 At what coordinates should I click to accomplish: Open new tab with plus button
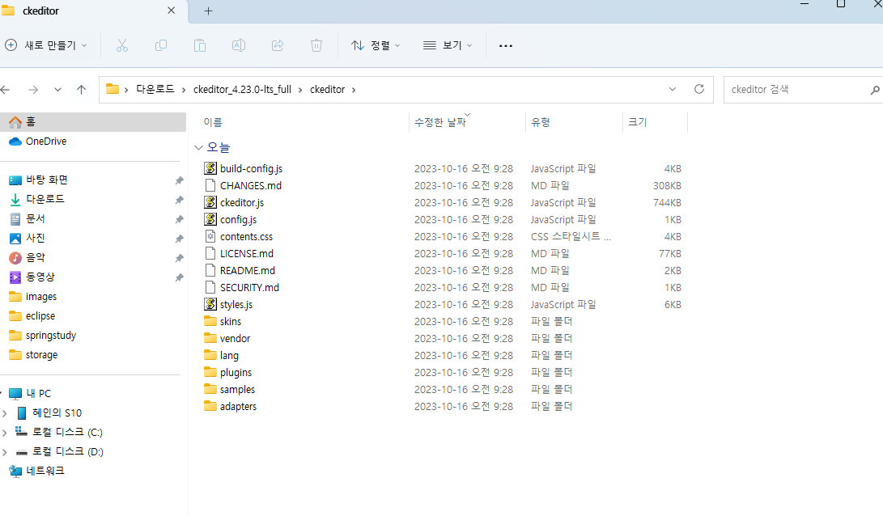pos(208,11)
